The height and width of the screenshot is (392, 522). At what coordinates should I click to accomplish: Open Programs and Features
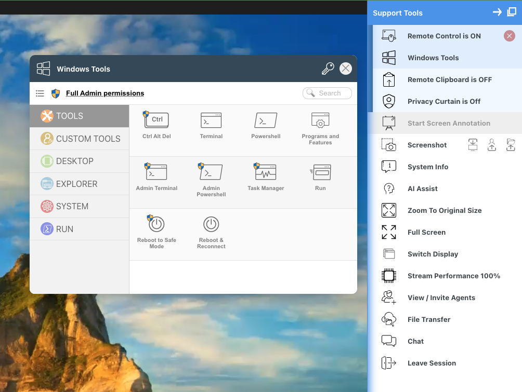pos(320,125)
